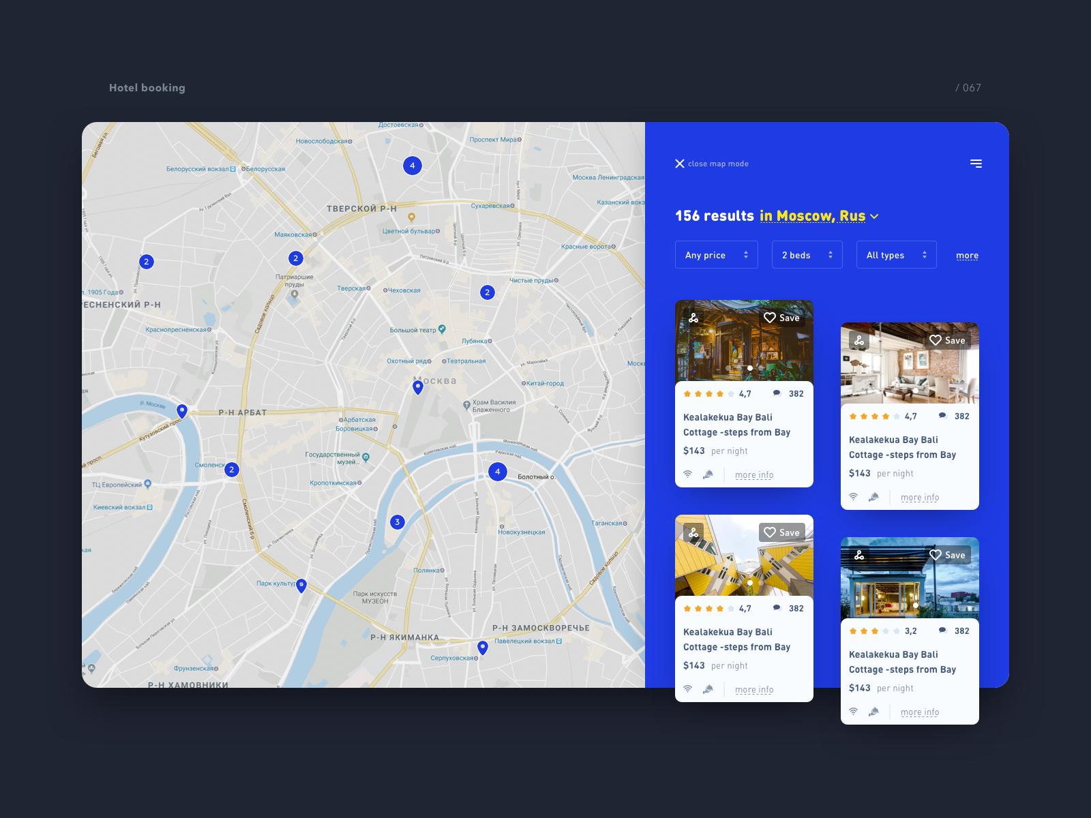The width and height of the screenshot is (1091, 818).
Task: Click the Wi-Fi amenity icon on jungle cottage card
Action: click(687, 474)
